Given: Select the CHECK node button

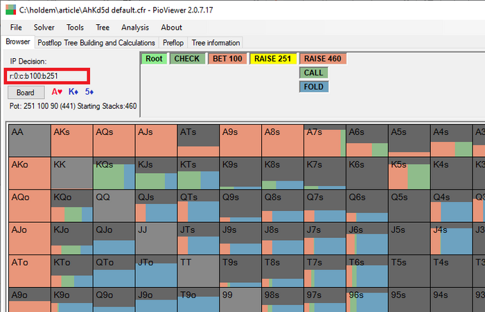Looking at the screenshot, I should coord(187,59).
